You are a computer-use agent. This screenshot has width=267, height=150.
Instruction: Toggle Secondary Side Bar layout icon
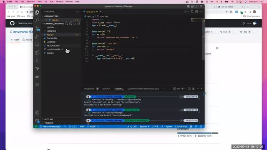(196, 6)
